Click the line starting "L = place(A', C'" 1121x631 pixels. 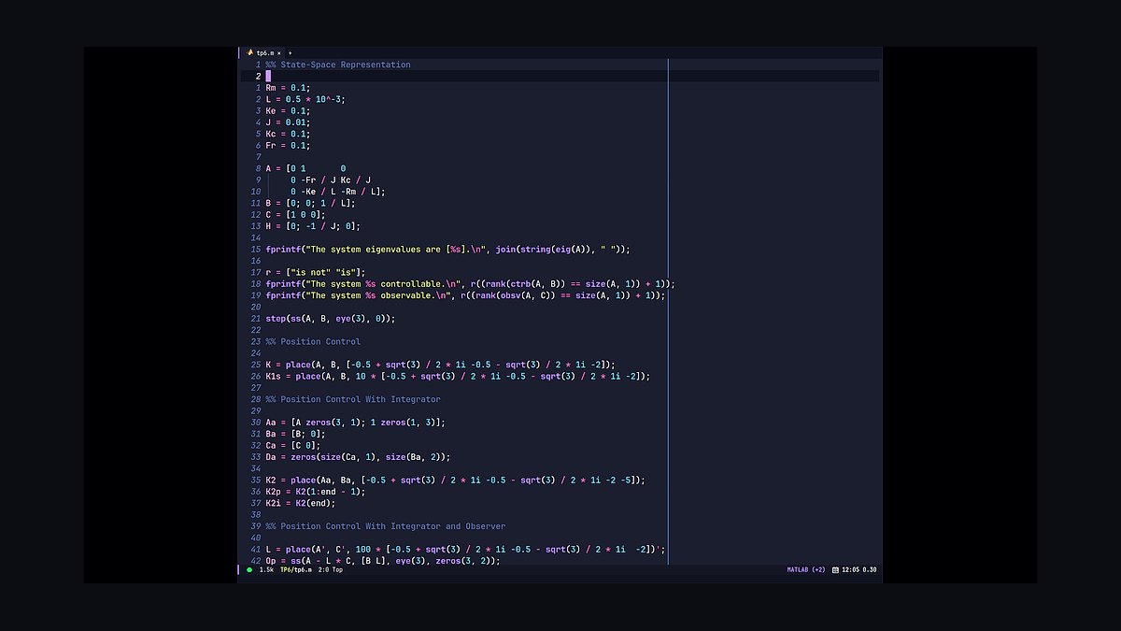pos(465,549)
